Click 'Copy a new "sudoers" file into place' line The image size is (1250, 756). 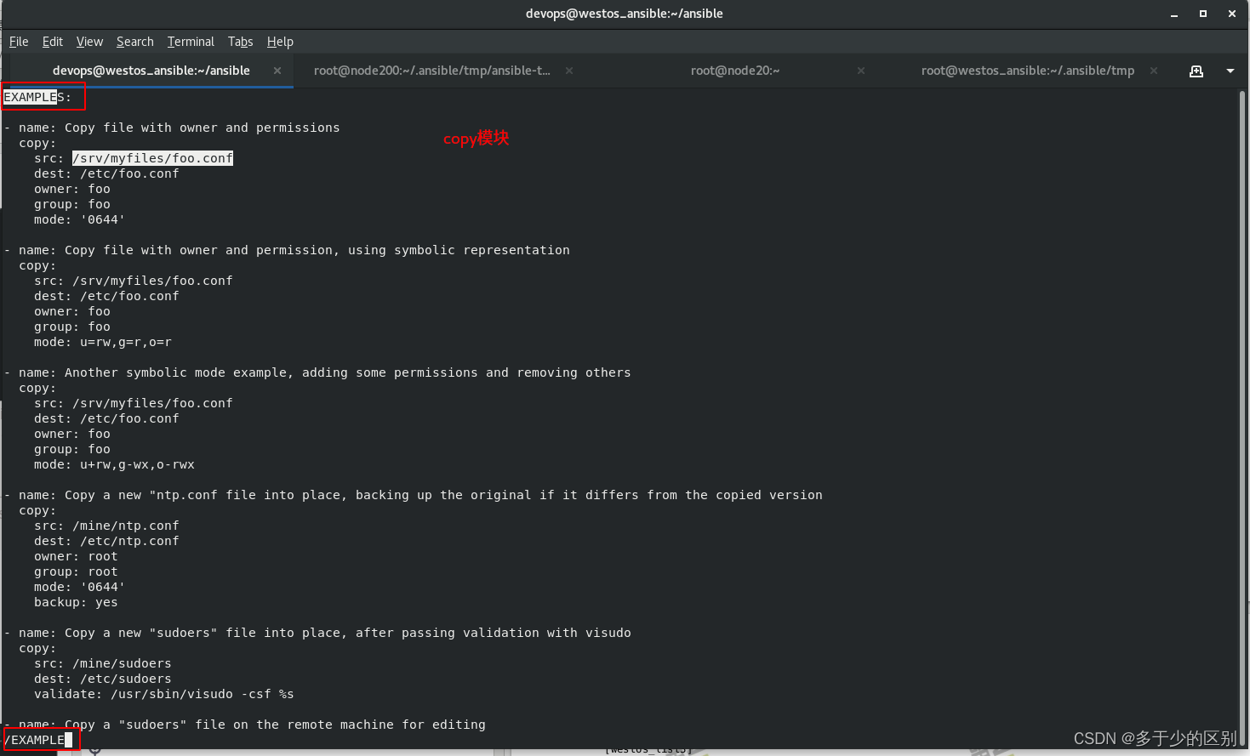(317, 633)
